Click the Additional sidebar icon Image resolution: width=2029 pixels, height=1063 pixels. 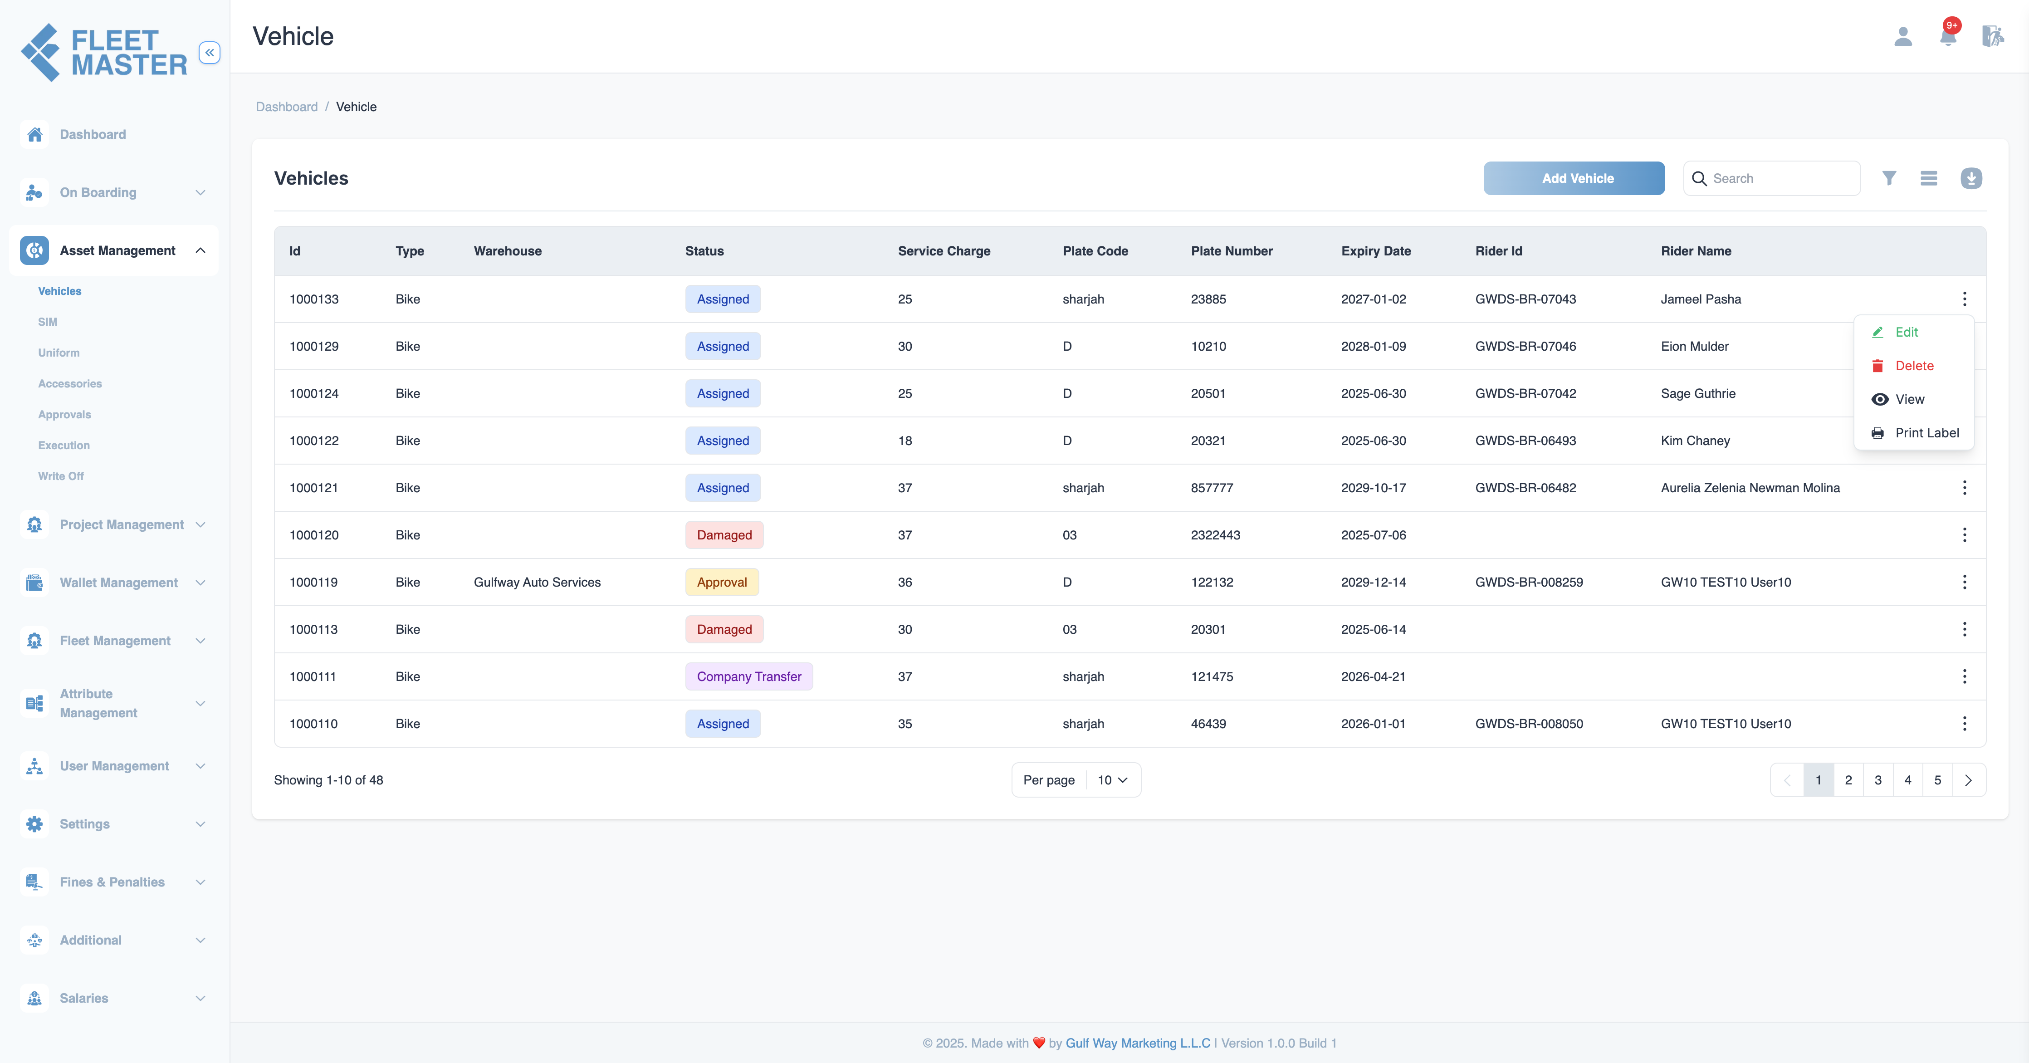click(34, 940)
